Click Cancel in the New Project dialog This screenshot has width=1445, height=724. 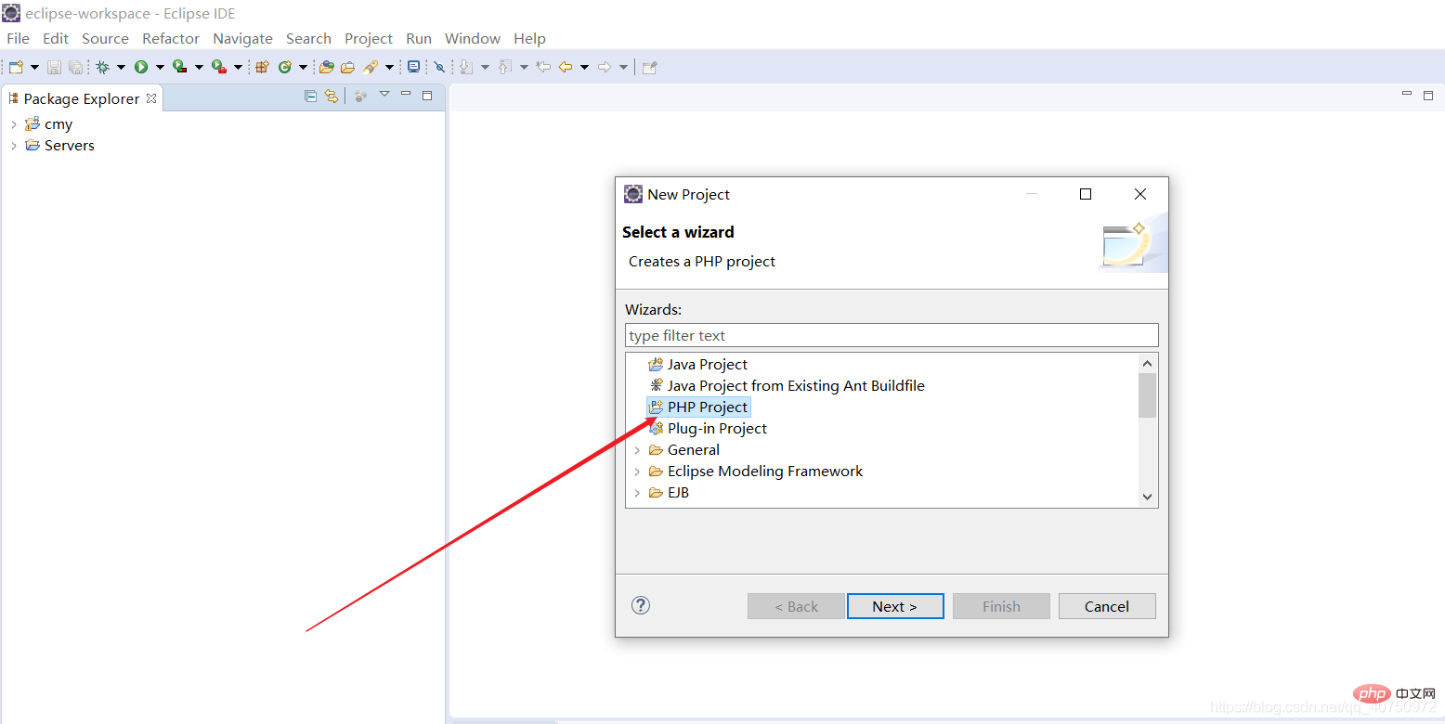click(1107, 606)
